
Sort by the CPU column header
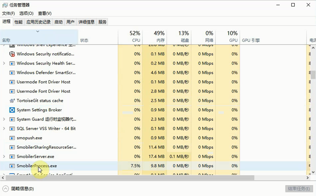click(x=130, y=37)
